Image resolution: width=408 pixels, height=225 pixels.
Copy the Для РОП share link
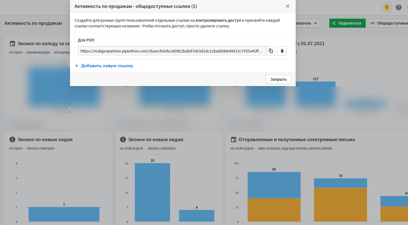[271, 51]
